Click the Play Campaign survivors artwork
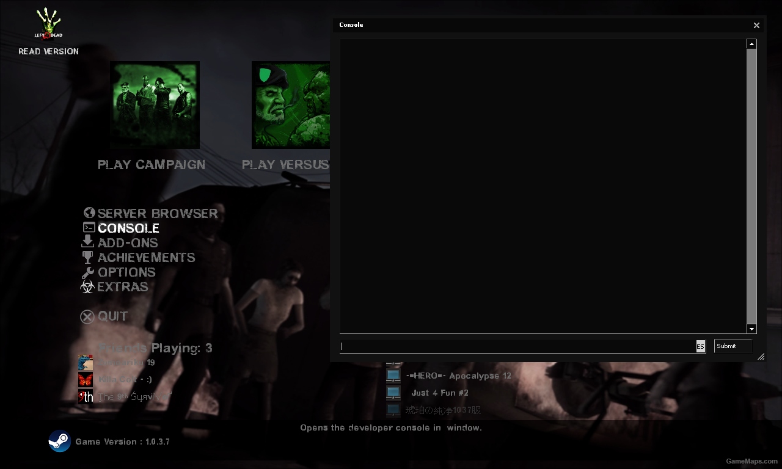Screen dimensions: 782x469 [x=154, y=104]
